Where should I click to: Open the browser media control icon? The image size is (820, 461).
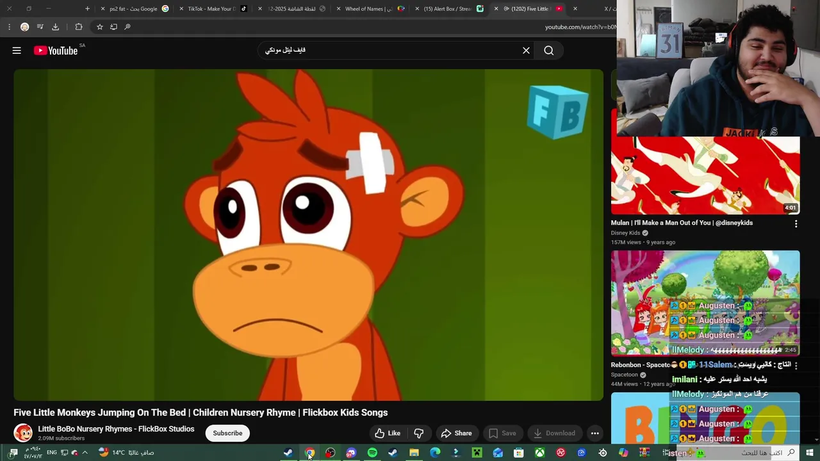coord(40,27)
